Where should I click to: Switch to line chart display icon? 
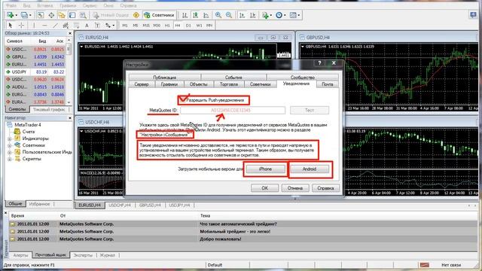(206, 15)
